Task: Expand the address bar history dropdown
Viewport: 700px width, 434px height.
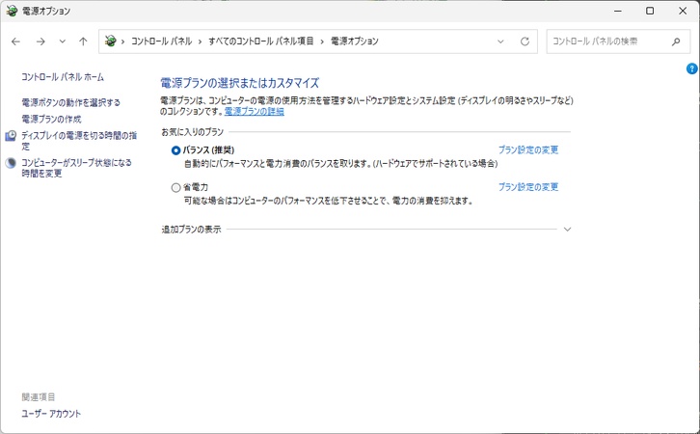Action: (x=500, y=41)
